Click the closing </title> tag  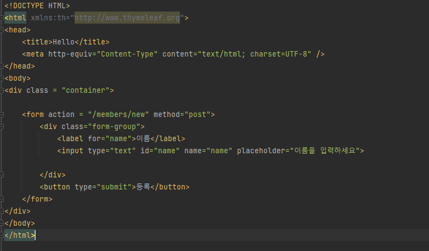tap(92, 42)
